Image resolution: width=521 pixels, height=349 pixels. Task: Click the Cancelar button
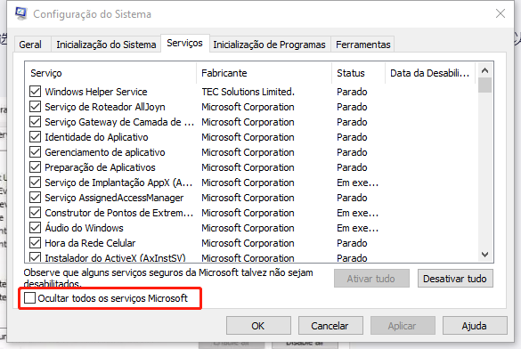(x=330, y=326)
